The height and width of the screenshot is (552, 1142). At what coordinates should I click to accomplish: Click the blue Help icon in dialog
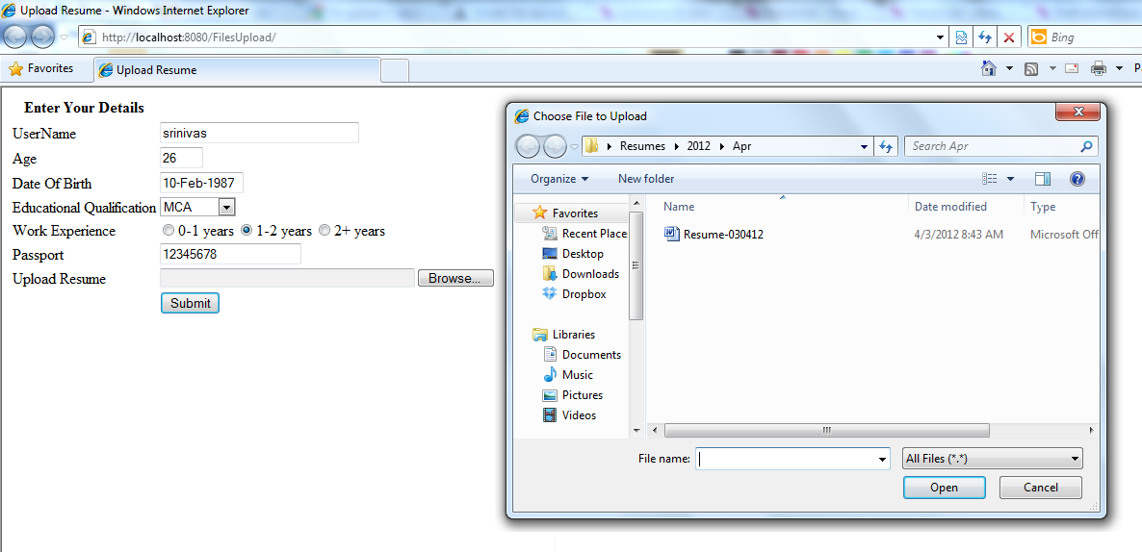[x=1077, y=179]
